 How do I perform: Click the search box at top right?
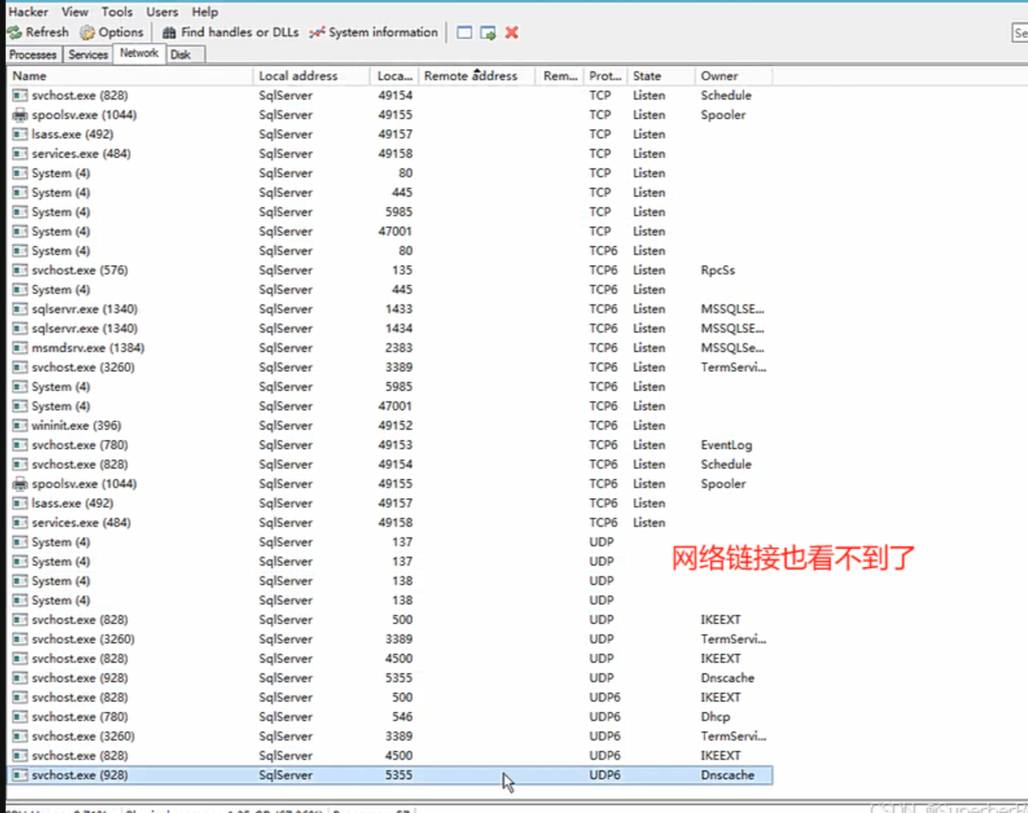[1019, 33]
